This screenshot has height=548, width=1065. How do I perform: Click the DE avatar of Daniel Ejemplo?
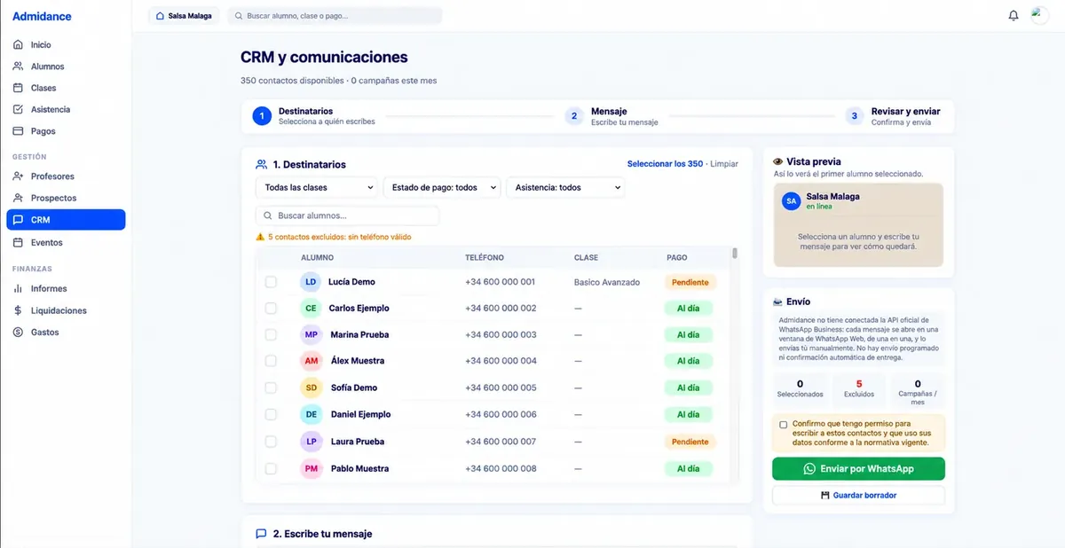coord(311,415)
